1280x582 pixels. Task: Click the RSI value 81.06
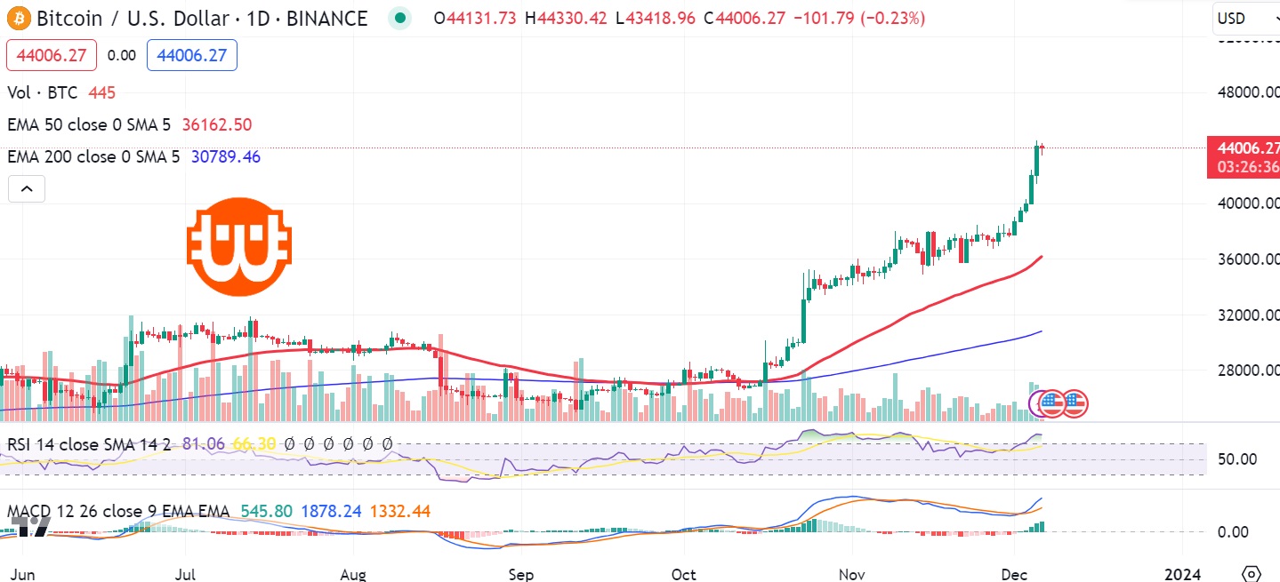pos(204,443)
